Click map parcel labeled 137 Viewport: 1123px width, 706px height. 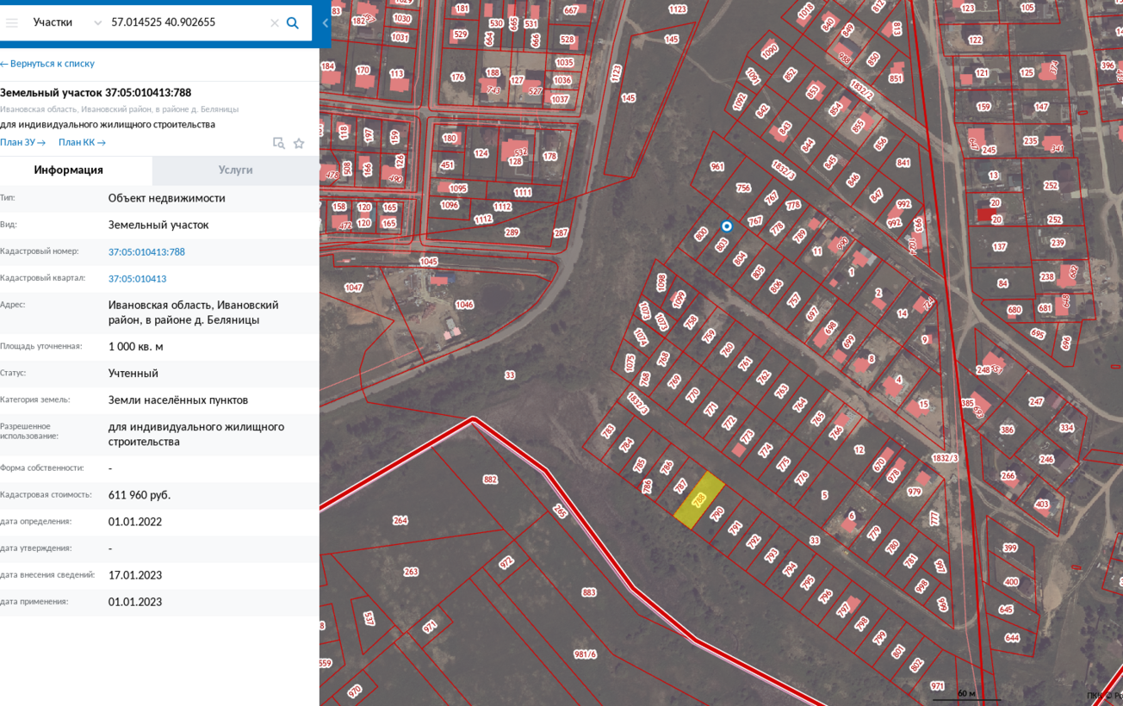coord(999,247)
